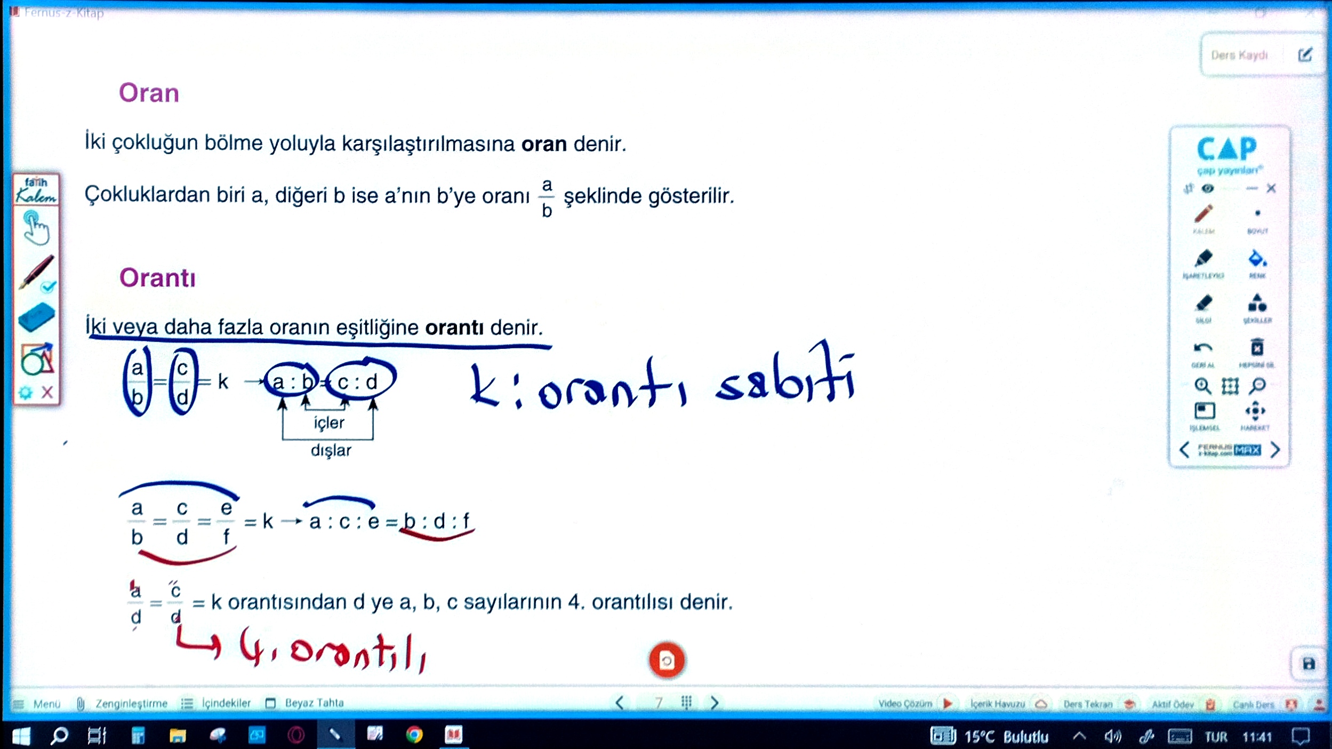Image resolution: width=1332 pixels, height=749 pixels.
Task: Select the İşaretleyici highlighter tool
Action: point(1204,257)
